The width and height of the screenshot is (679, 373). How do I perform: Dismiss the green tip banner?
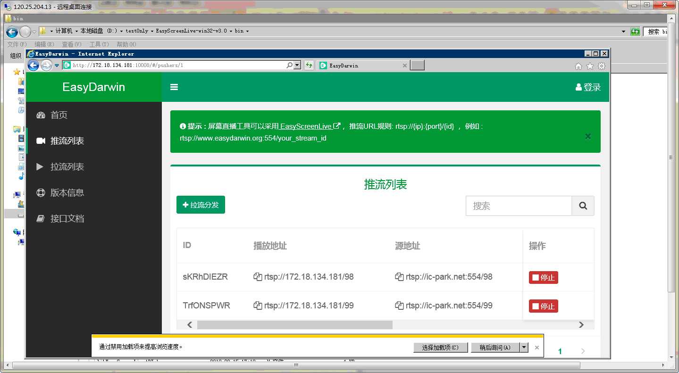tap(588, 136)
